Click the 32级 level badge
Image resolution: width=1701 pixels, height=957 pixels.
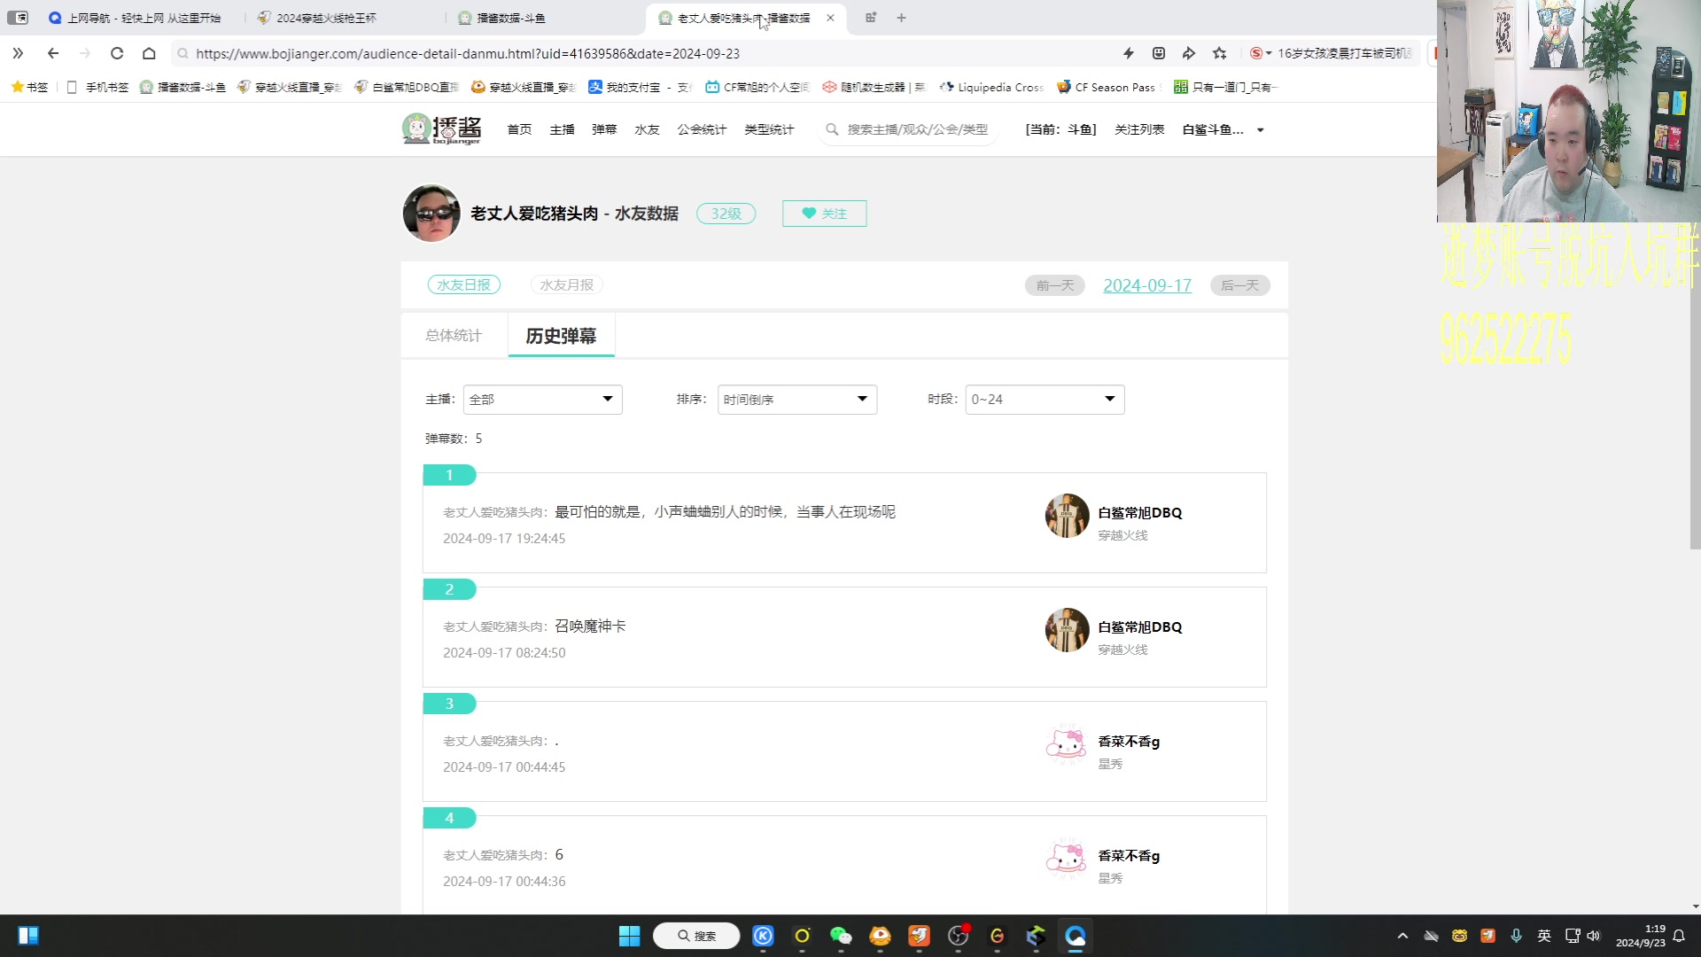click(726, 214)
